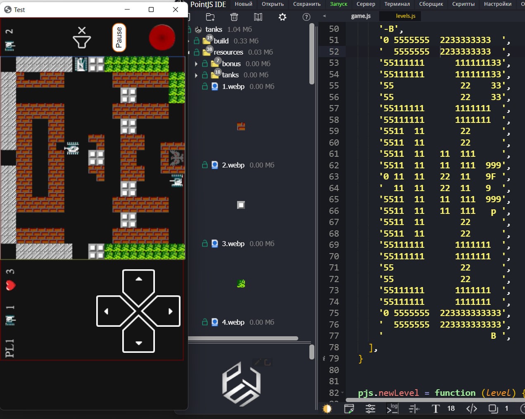Click the file panel horizontal scrollbar
The image size is (525, 419).
click(x=243, y=338)
